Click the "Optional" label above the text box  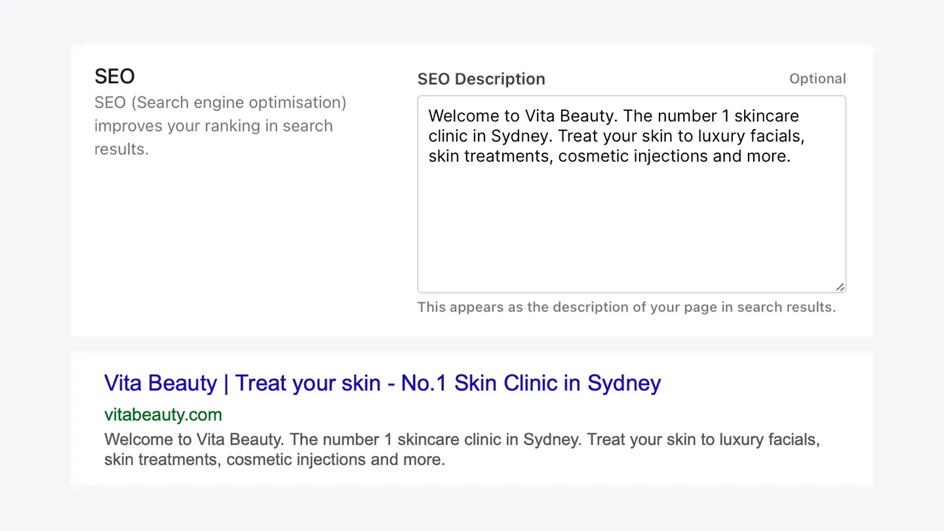click(817, 79)
